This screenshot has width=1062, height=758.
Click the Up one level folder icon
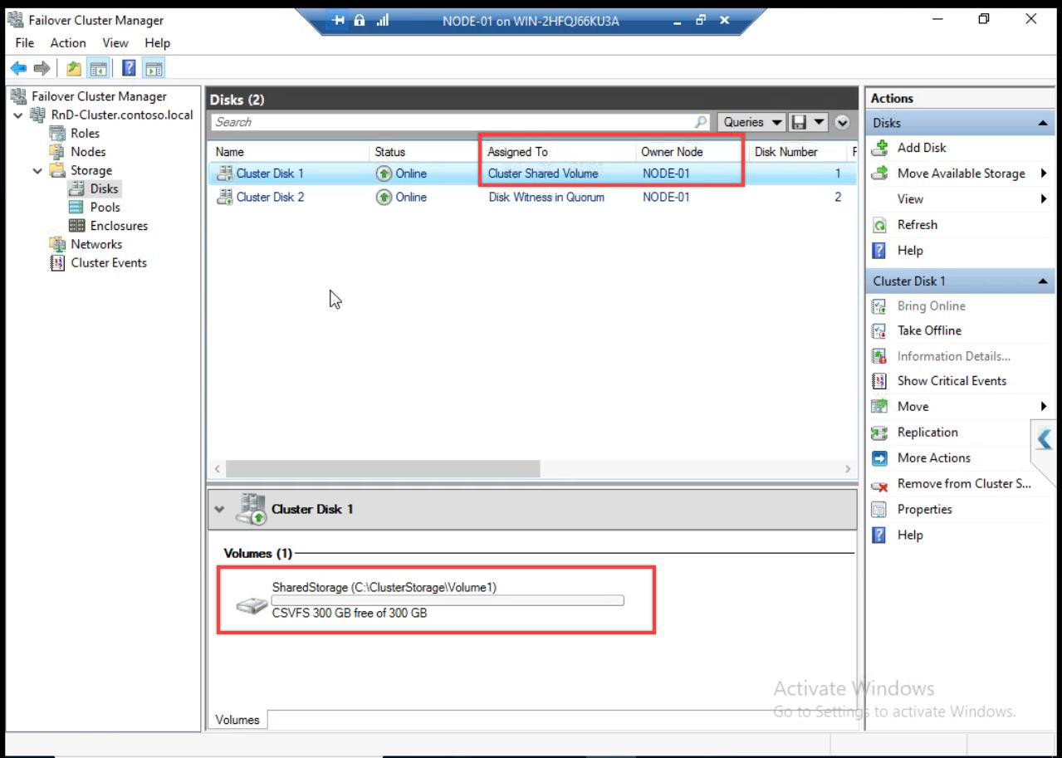tap(74, 69)
